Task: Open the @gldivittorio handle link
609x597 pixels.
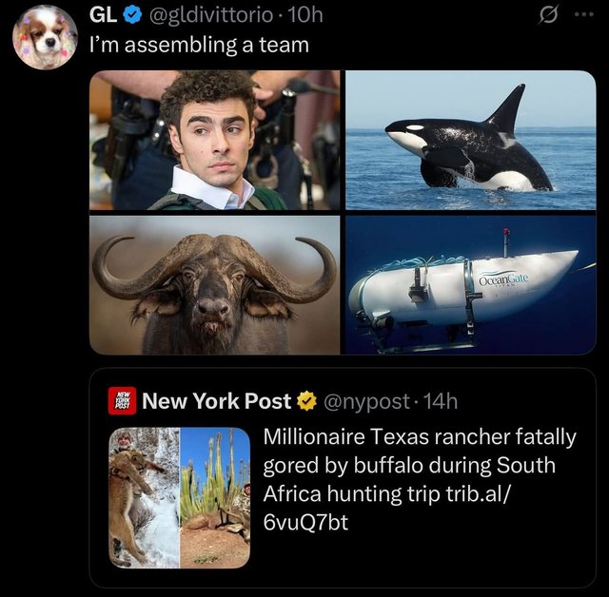Action: coord(211,15)
